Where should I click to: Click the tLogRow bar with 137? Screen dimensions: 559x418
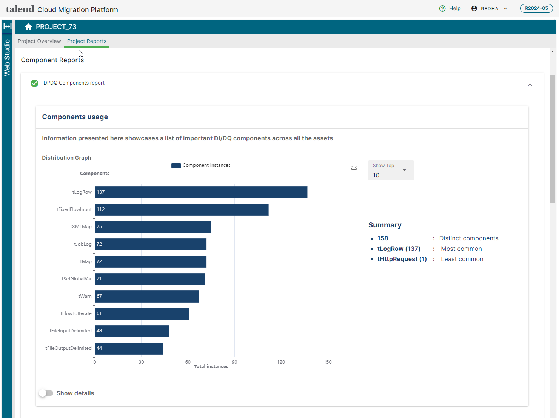tap(201, 192)
